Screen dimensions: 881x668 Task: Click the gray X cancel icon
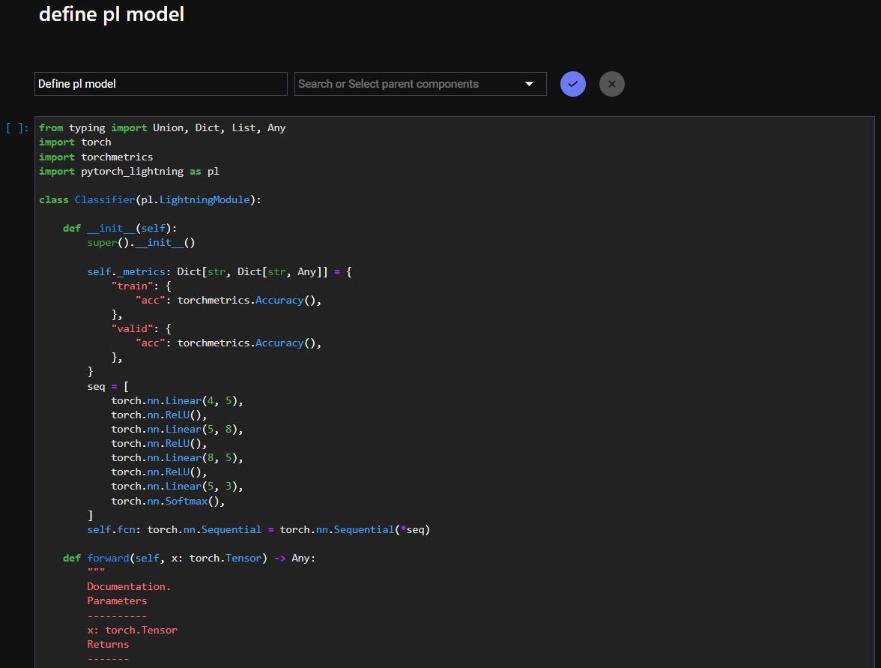click(x=611, y=84)
